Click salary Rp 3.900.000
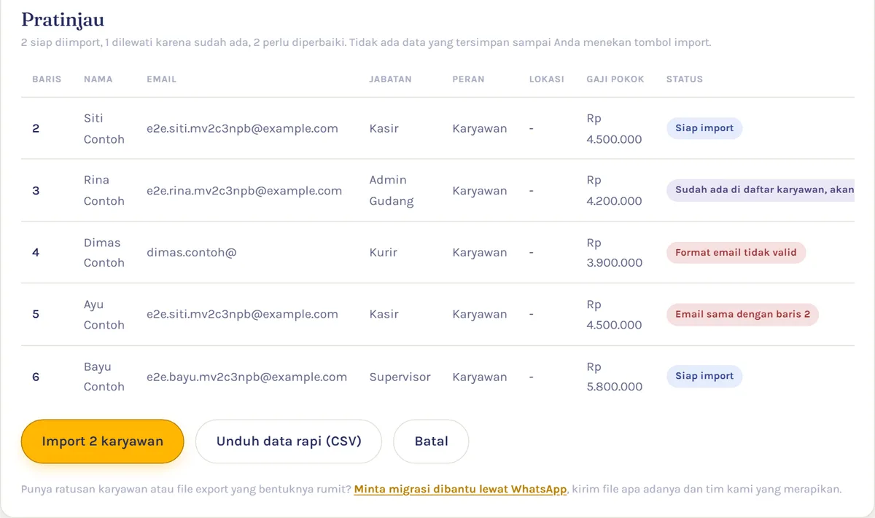 [x=615, y=252]
